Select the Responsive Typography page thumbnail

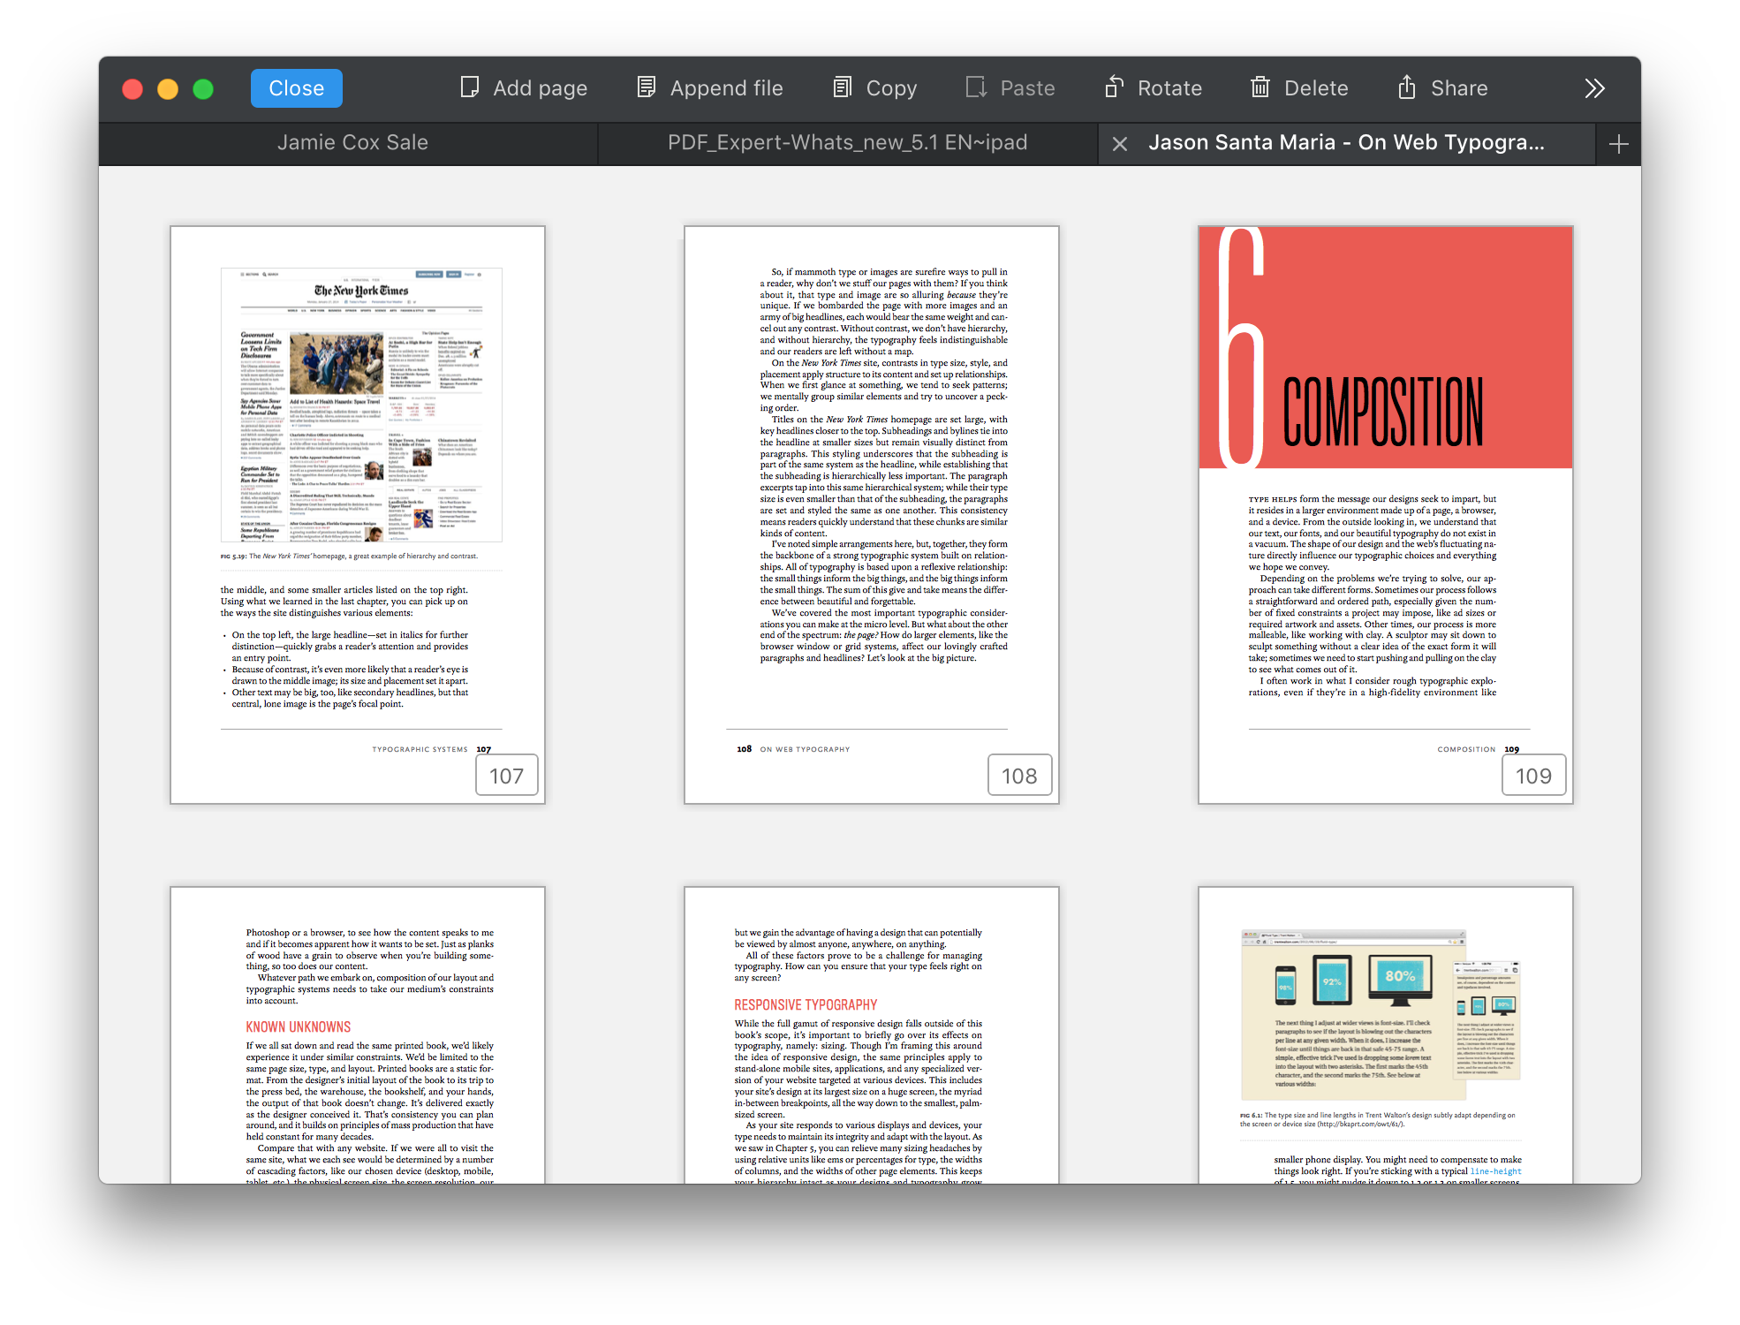871,1033
